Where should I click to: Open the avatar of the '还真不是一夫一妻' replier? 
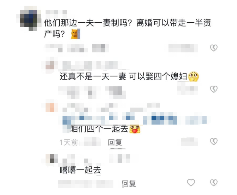50,65
